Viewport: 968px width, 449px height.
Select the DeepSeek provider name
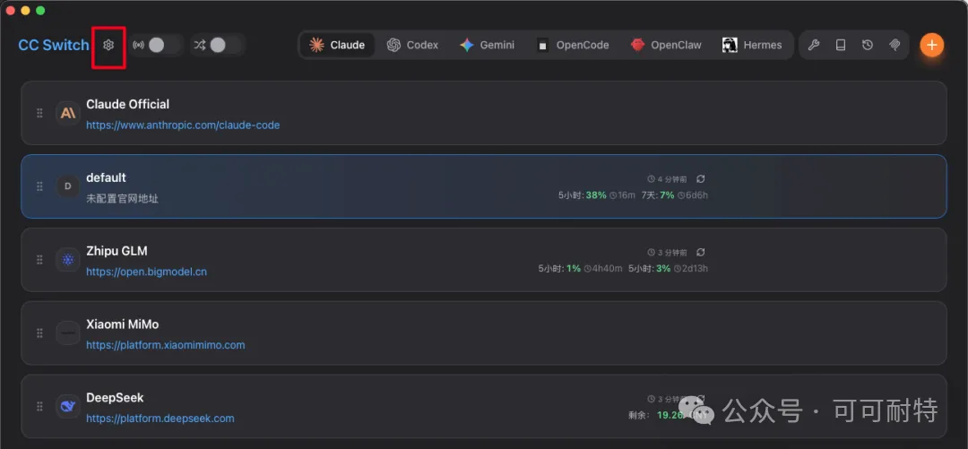(115, 398)
